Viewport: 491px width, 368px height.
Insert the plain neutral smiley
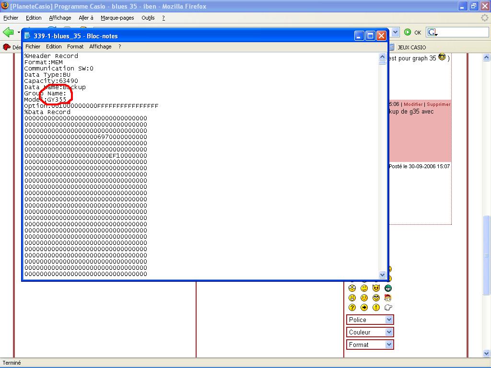(364, 288)
